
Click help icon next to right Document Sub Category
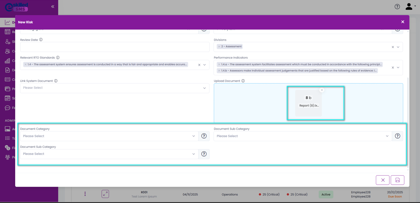tap(398, 136)
